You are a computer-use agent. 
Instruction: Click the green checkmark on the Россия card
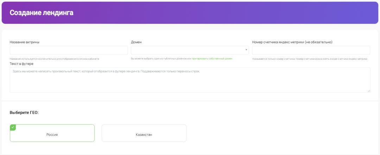point(13,127)
